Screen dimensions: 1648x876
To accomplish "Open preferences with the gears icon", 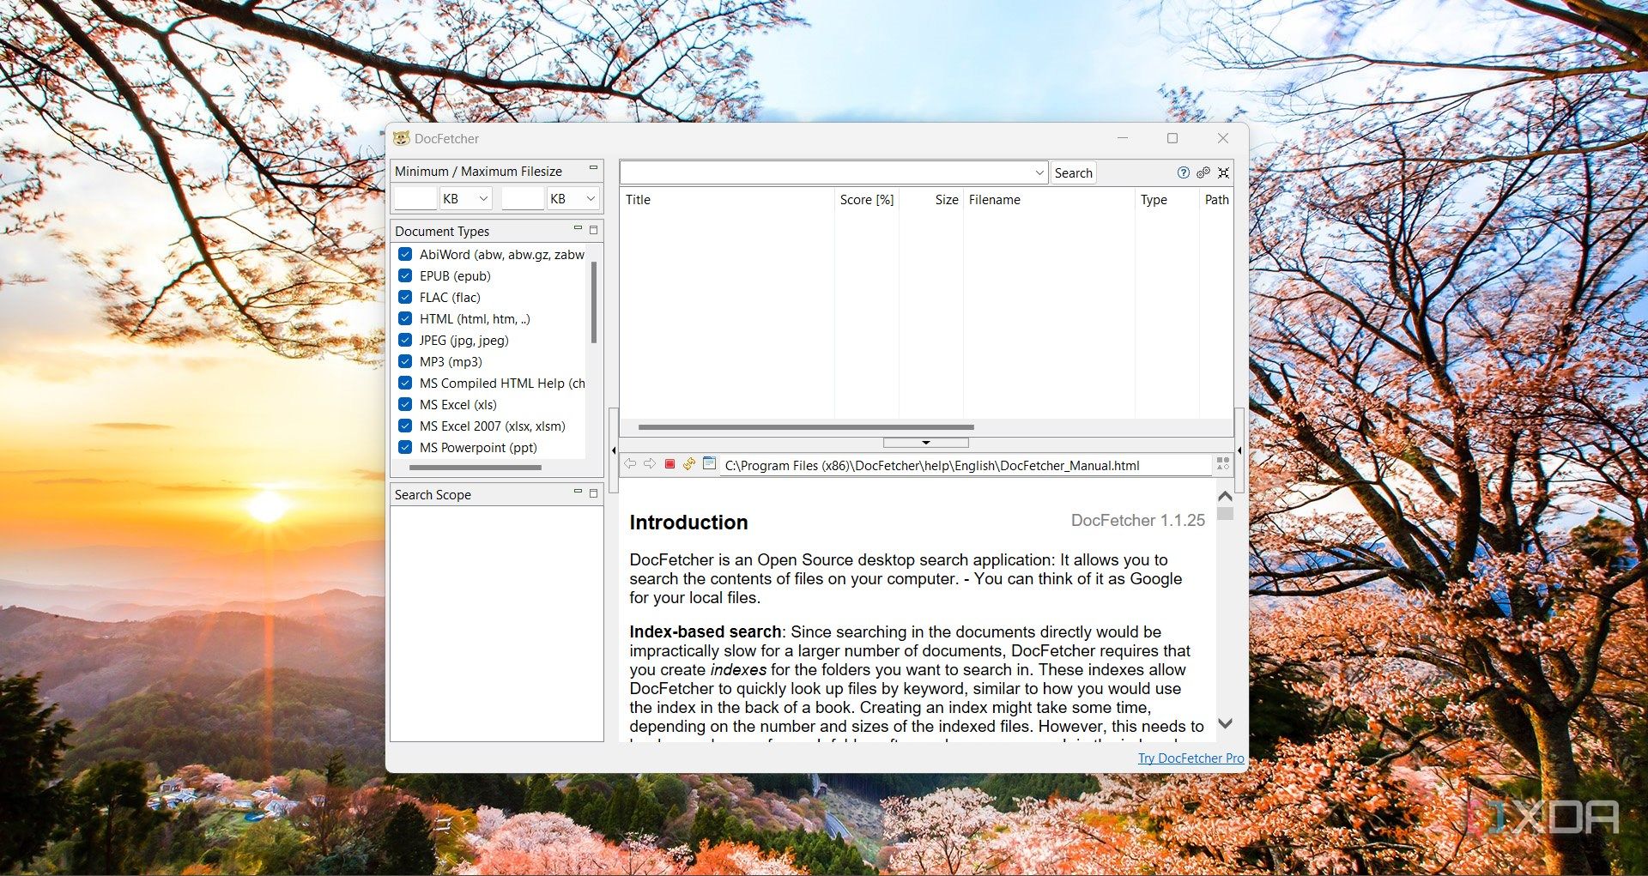I will point(1203,172).
